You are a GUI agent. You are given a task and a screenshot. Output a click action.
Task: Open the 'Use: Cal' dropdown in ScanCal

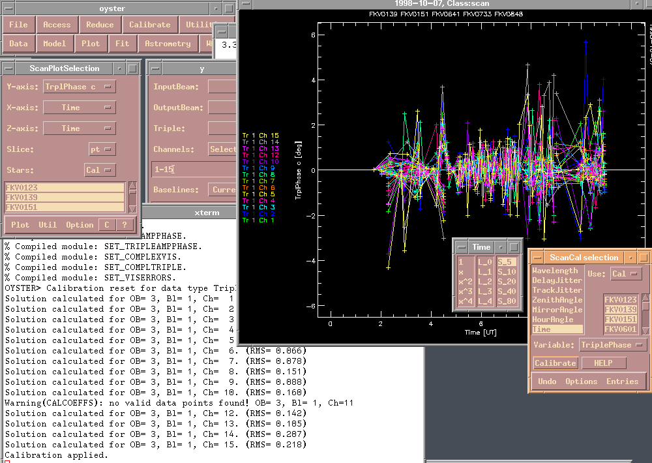point(625,274)
